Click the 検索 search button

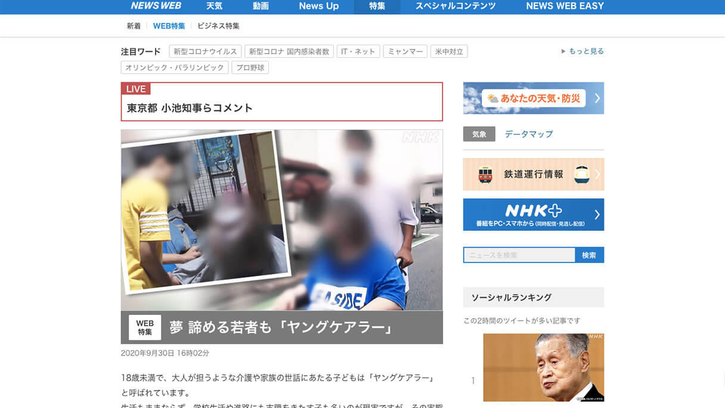pyautogui.click(x=589, y=255)
